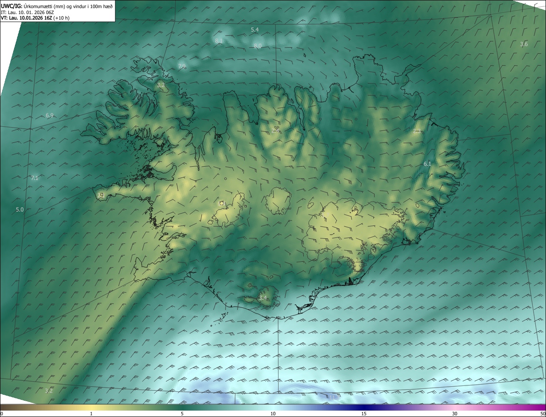Click the 6.1 value label in the Eastfjords
This screenshot has width=546, height=417.
(x=427, y=164)
